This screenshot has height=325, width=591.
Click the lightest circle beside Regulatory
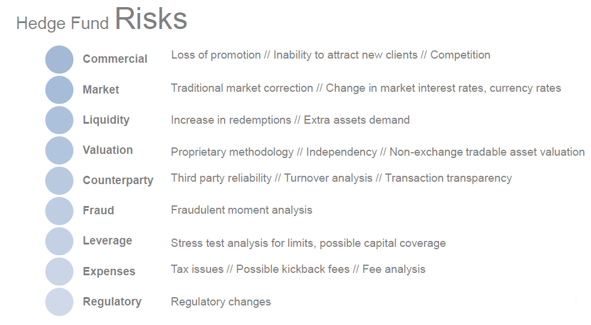59,302
